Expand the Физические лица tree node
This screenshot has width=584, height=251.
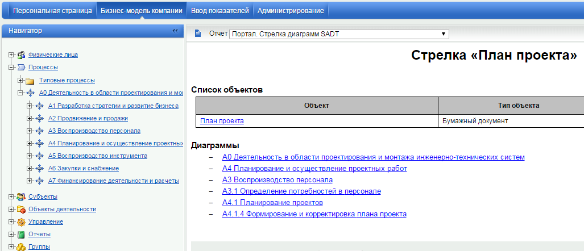click(11, 55)
